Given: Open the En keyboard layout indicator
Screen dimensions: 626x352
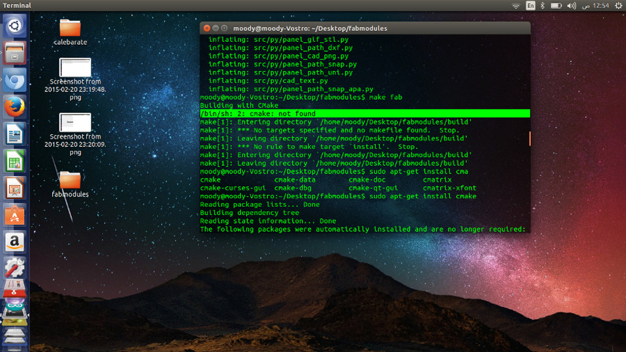Looking at the screenshot, I should pyautogui.click(x=530, y=6).
